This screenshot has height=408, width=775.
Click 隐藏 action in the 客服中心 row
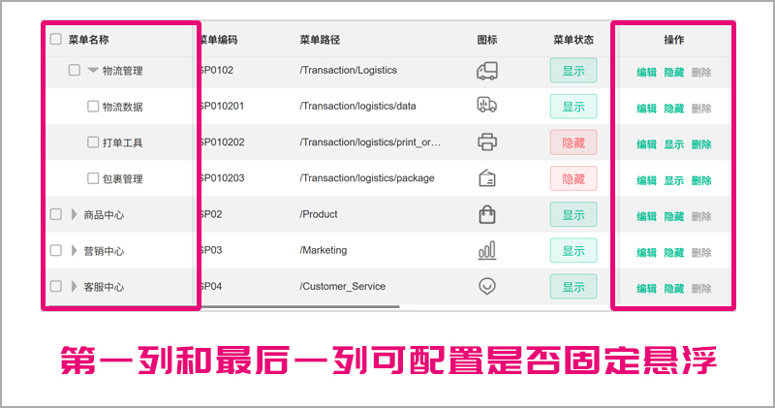(673, 289)
